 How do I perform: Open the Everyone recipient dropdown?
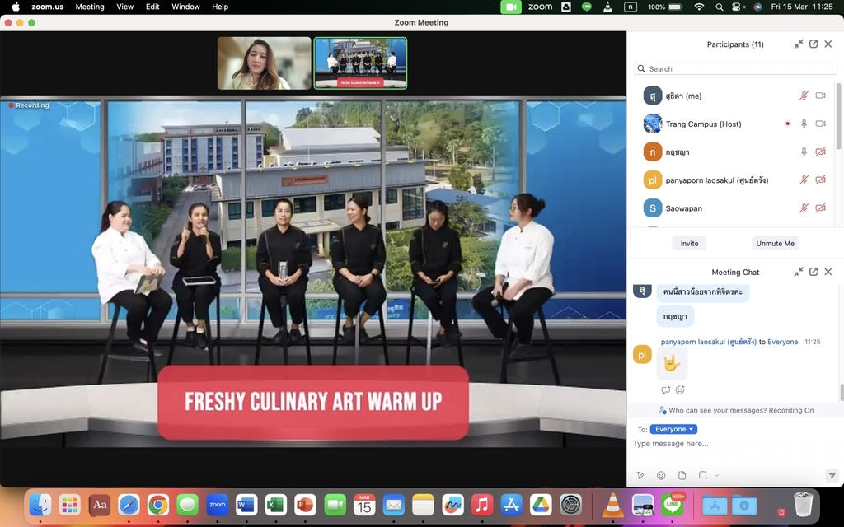coord(673,429)
